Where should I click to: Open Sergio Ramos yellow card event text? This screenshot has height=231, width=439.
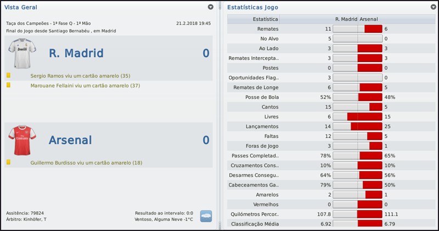(x=80, y=76)
